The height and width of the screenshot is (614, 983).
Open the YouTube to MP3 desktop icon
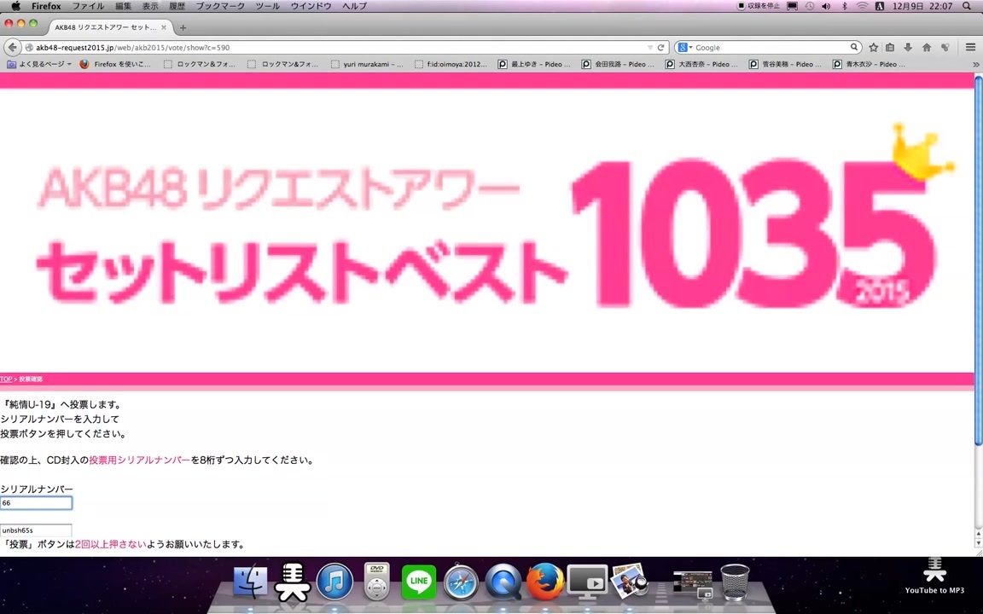pyautogui.click(x=934, y=575)
